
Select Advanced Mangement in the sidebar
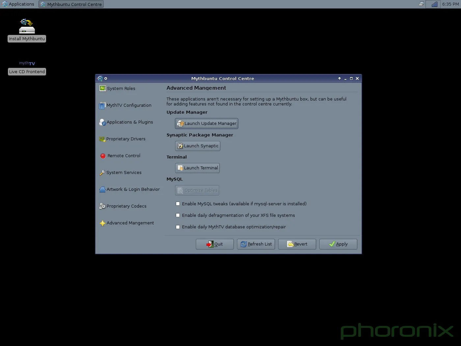pyautogui.click(x=126, y=223)
